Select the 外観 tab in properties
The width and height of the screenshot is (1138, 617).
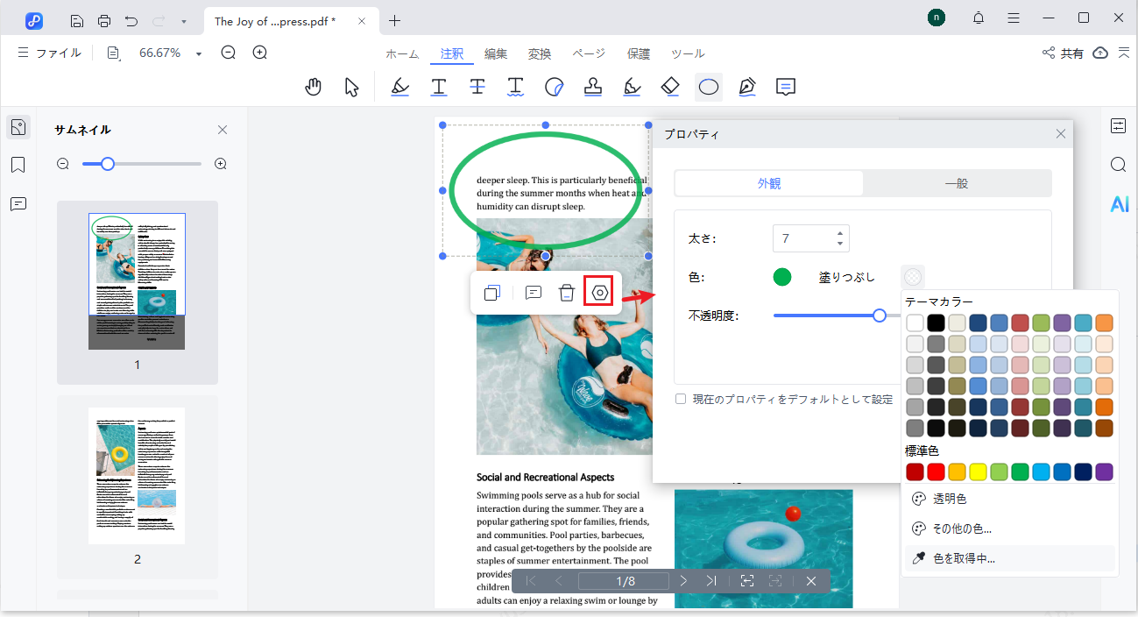[x=769, y=183]
